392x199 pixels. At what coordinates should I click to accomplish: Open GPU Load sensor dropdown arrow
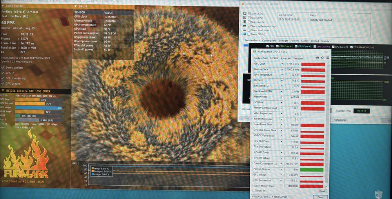pyautogui.click(x=282, y=102)
